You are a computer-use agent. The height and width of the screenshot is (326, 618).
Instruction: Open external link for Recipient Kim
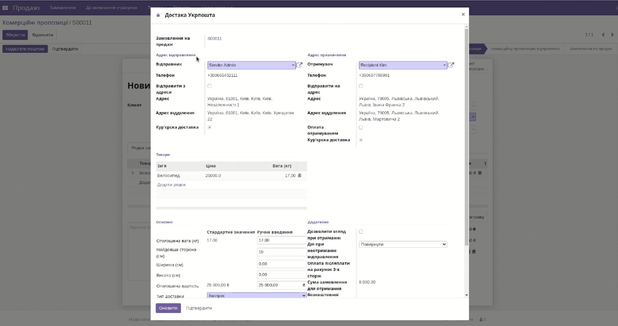pyautogui.click(x=451, y=65)
